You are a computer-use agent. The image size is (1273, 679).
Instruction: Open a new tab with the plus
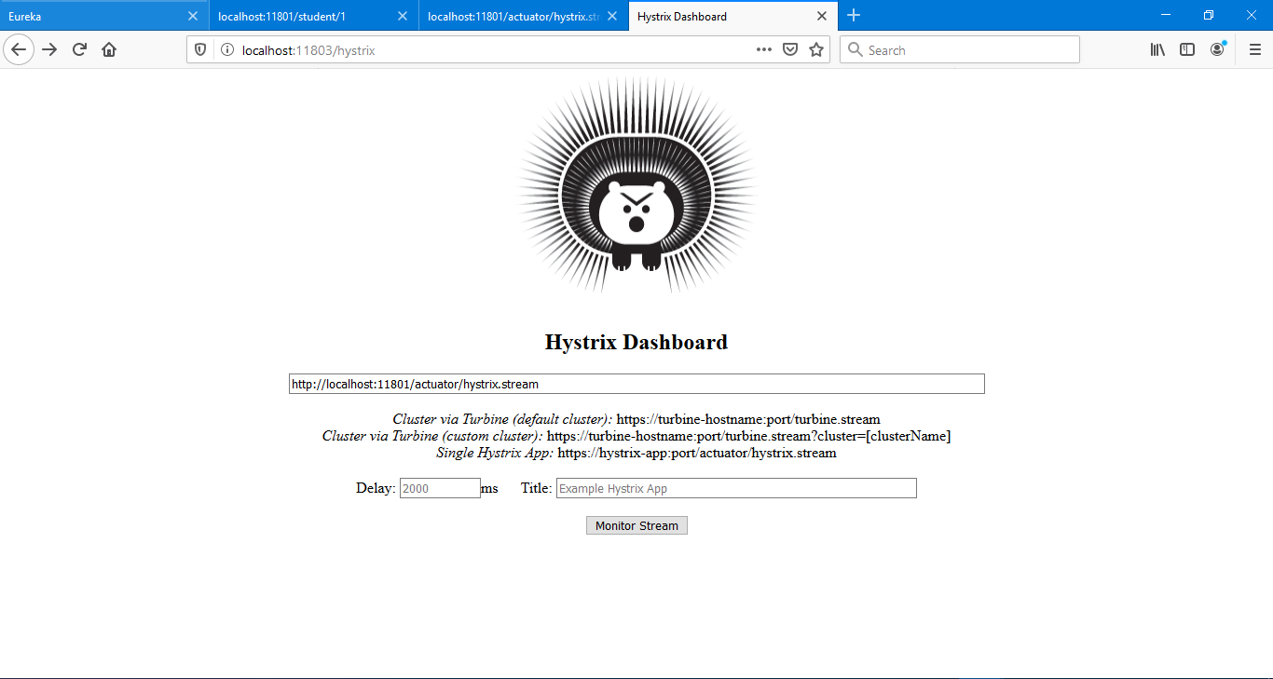click(x=854, y=16)
